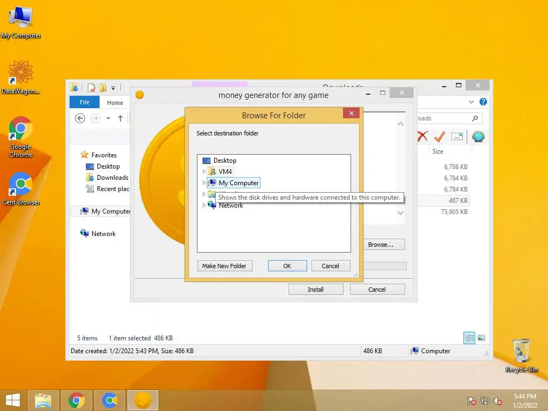The width and height of the screenshot is (548, 411).
Task: Open Cent Browser from the taskbar
Action: [x=110, y=400]
